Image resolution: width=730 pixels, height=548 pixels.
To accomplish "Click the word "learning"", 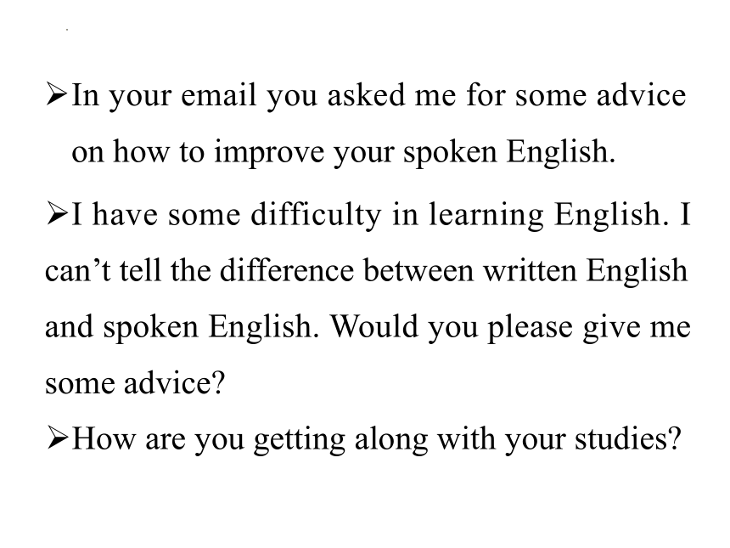I will point(486,214).
